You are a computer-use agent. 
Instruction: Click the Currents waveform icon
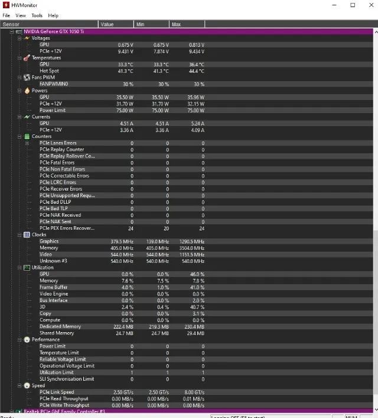[x=27, y=117]
